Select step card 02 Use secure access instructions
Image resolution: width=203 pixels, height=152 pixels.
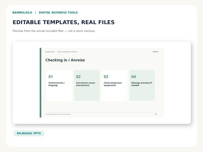(87, 85)
